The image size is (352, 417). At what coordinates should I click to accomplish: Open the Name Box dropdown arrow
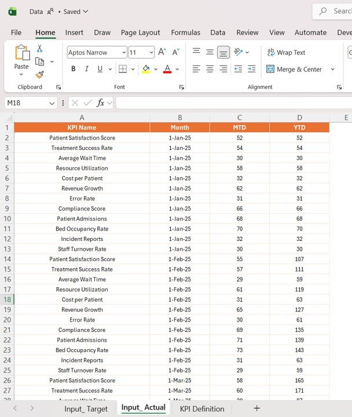pyautogui.click(x=52, y=103)
